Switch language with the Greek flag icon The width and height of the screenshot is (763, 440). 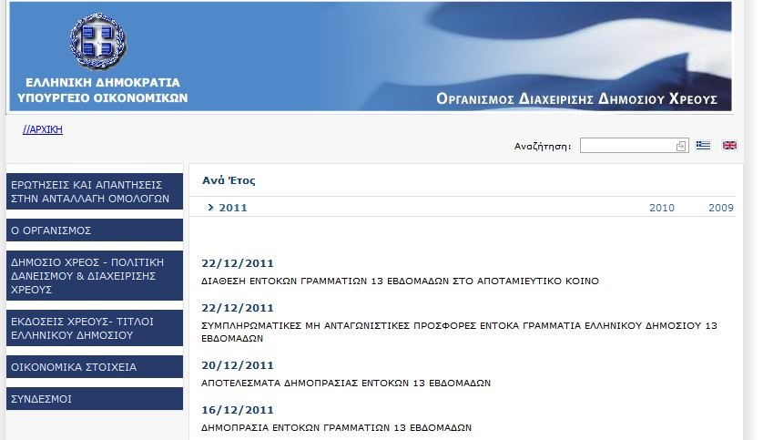tap(703, 145)
